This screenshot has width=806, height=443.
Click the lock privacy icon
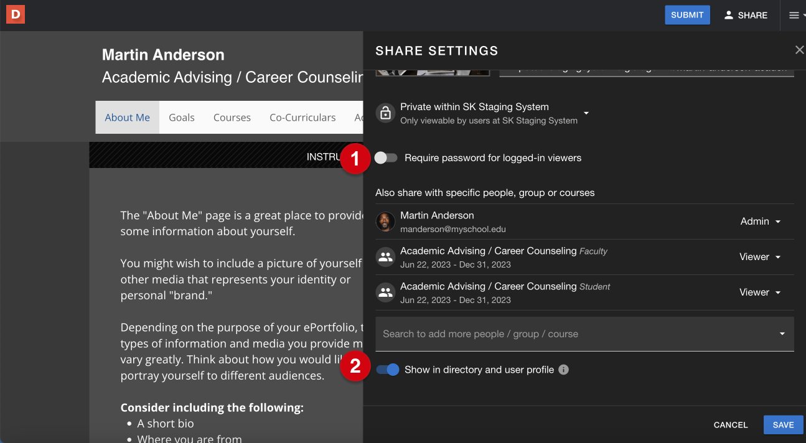(385, 113)
